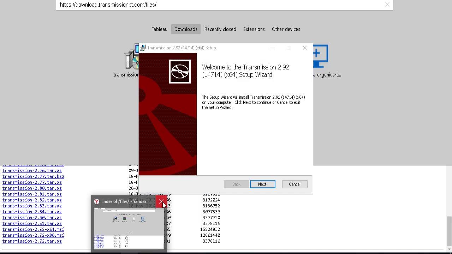Click the installer icon in Setup title bar

tap(143, 48)
